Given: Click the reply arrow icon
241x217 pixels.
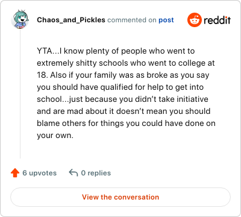Looking at the screenshot, I should click(74, 173).
